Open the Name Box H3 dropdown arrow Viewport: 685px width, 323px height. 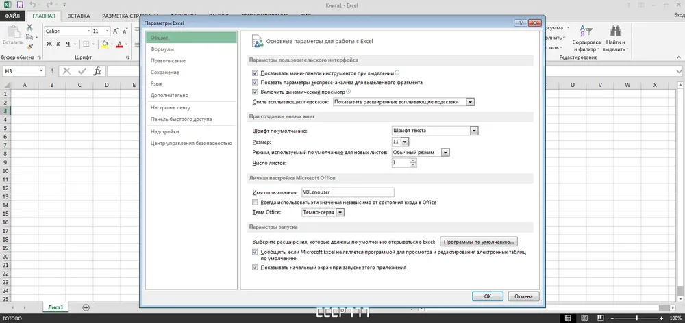point(42,71)
